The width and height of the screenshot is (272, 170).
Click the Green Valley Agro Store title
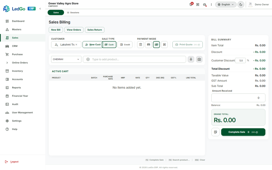63,3
